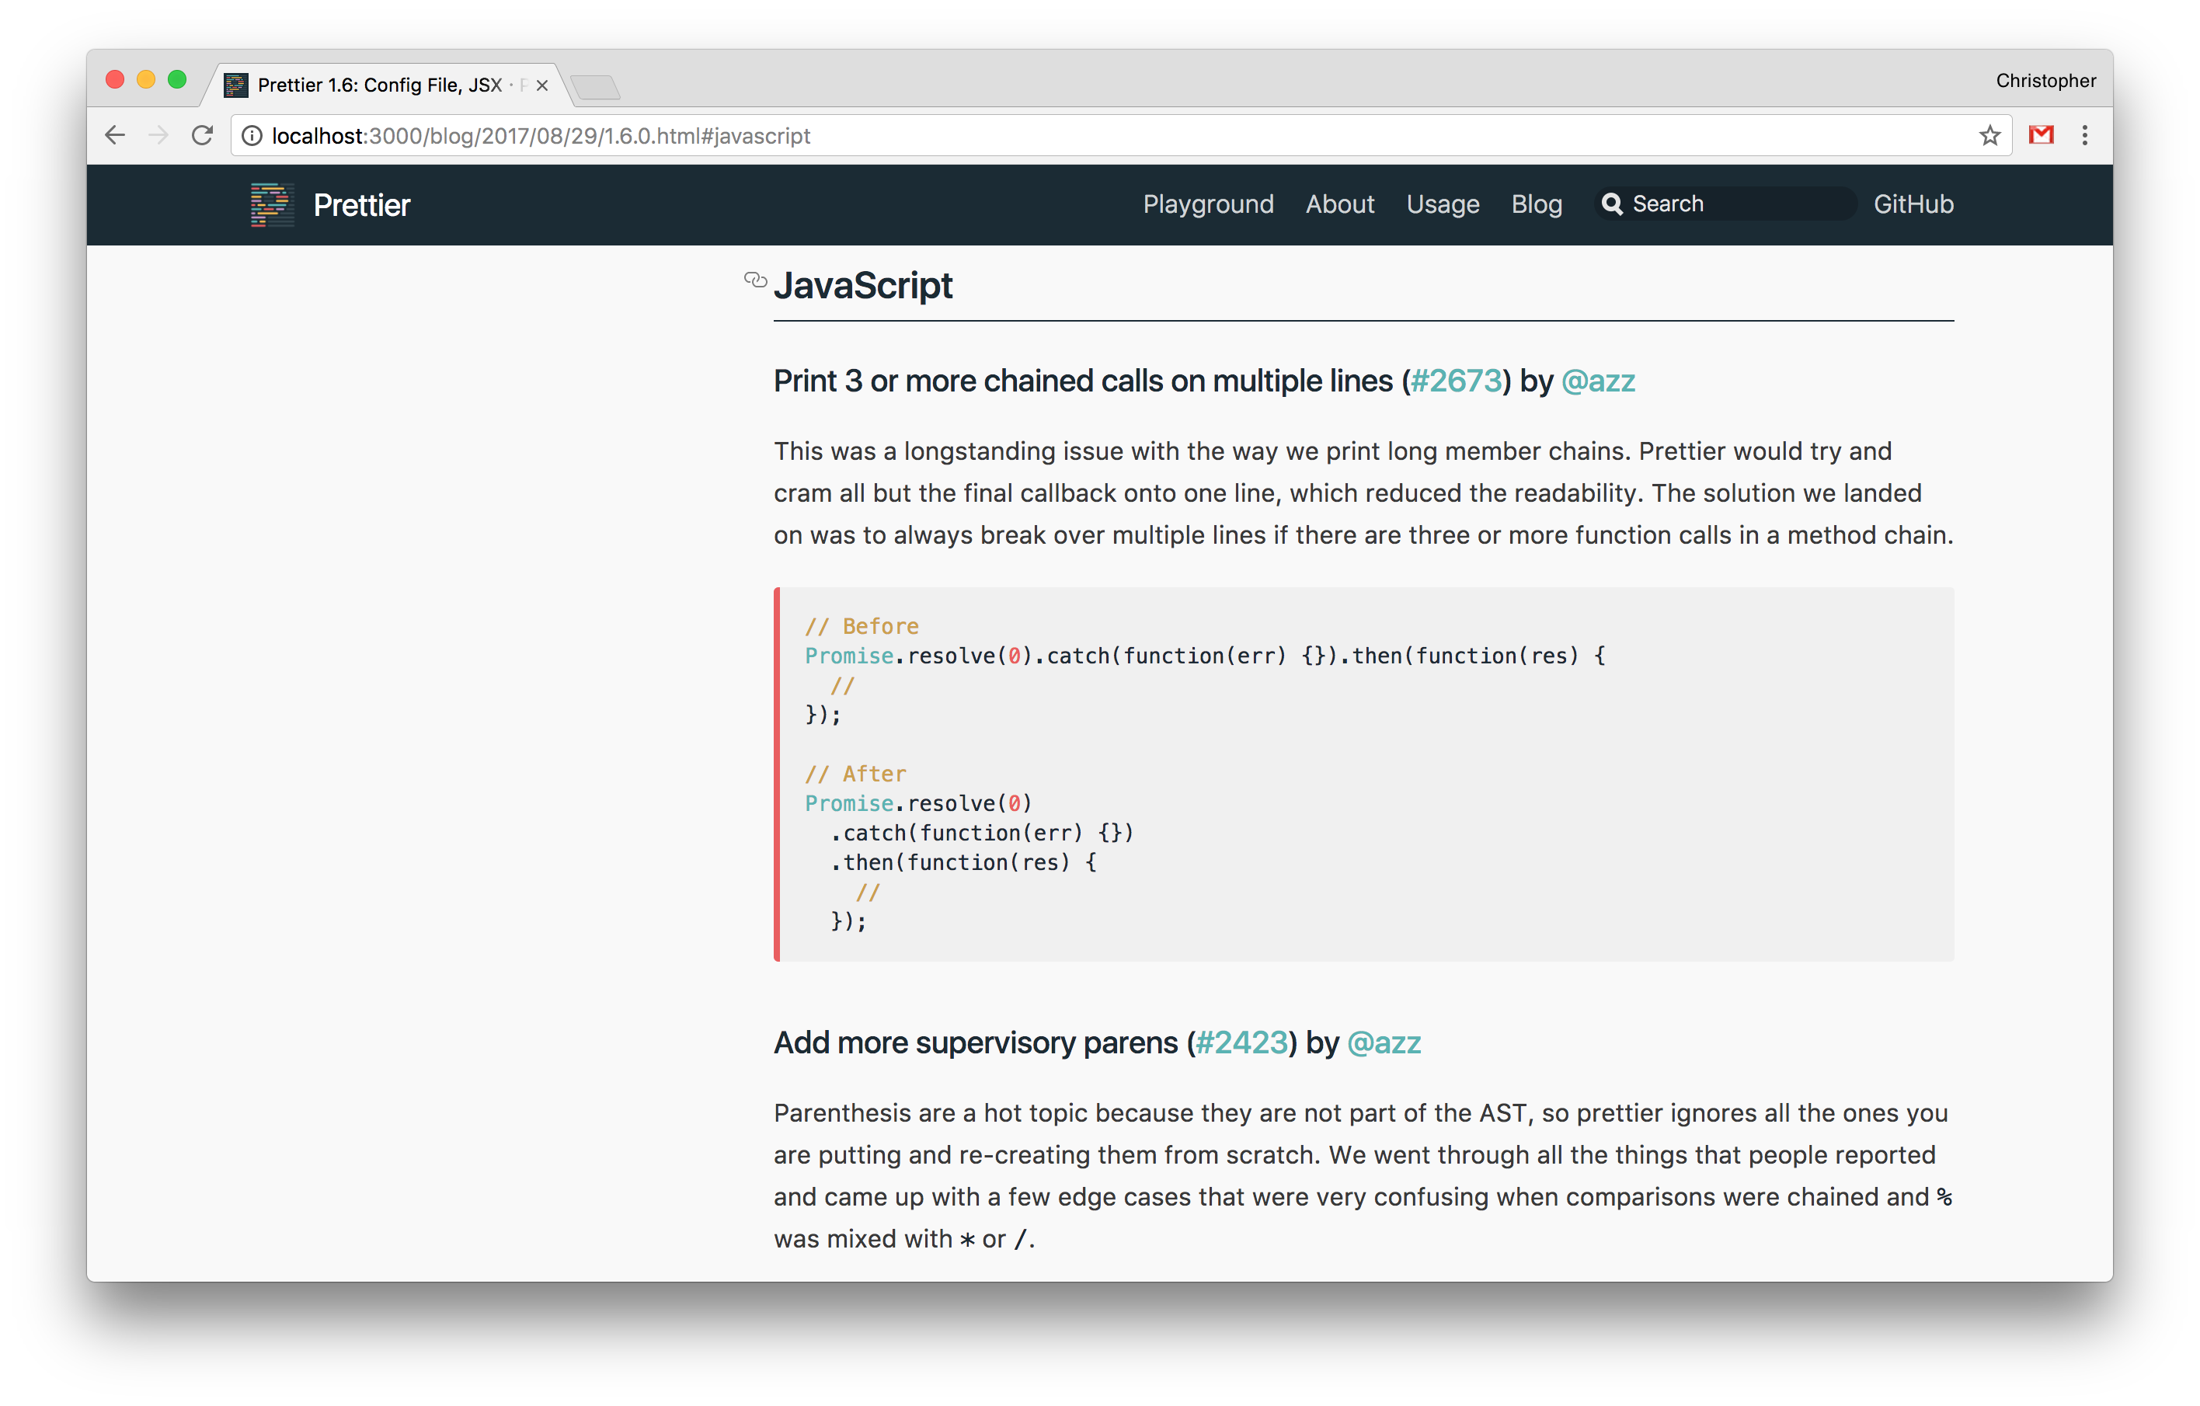Viewport: 2200px width, 1406px height.
Task: Open the Blog nav item
Action: 1537,204
